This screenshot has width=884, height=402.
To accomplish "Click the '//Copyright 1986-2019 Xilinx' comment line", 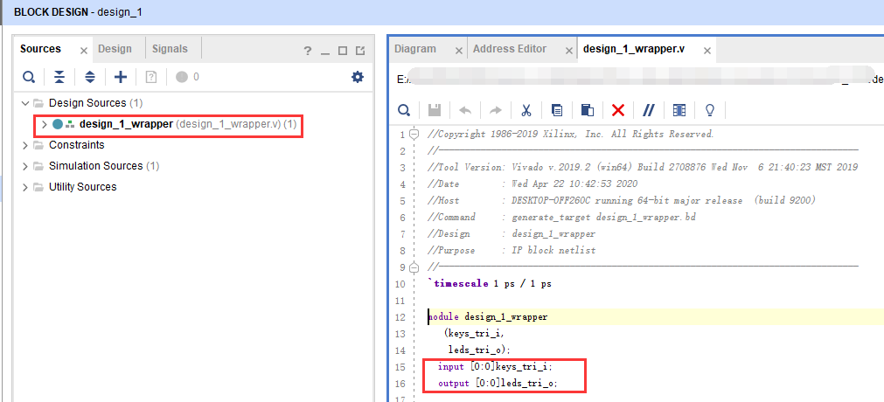I will (x=571, y=135).
